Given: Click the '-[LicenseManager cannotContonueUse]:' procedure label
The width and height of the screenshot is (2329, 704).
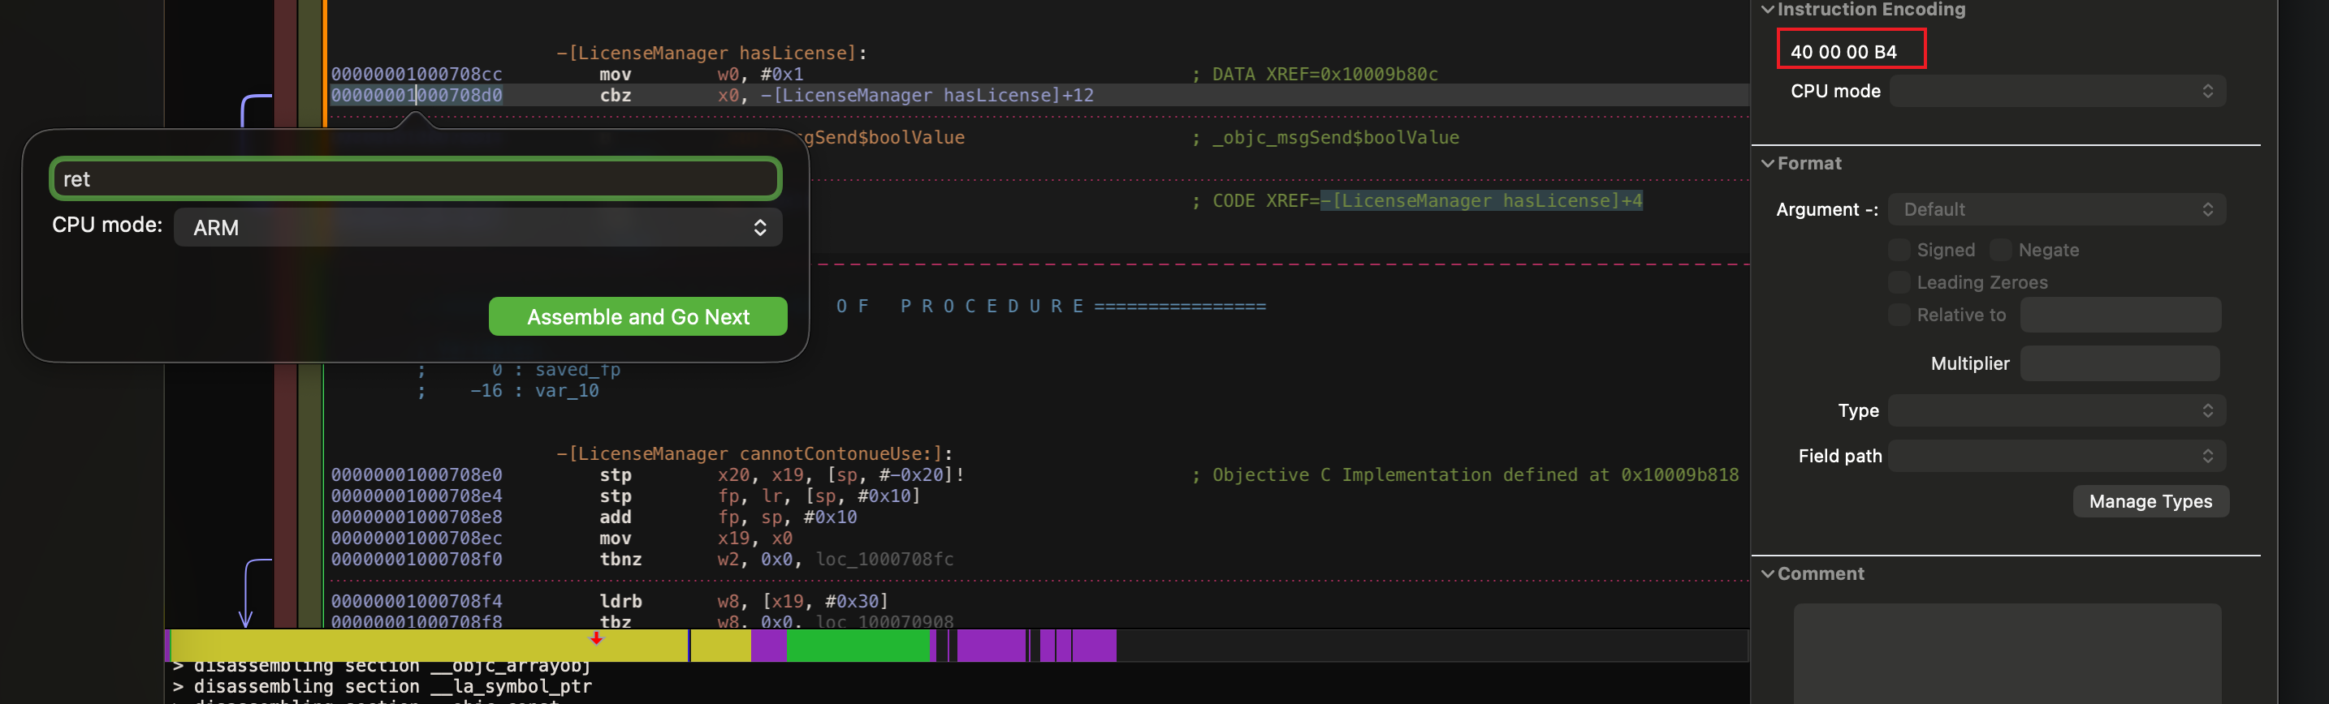Looking at the screenshot, I should pos(754,454).
